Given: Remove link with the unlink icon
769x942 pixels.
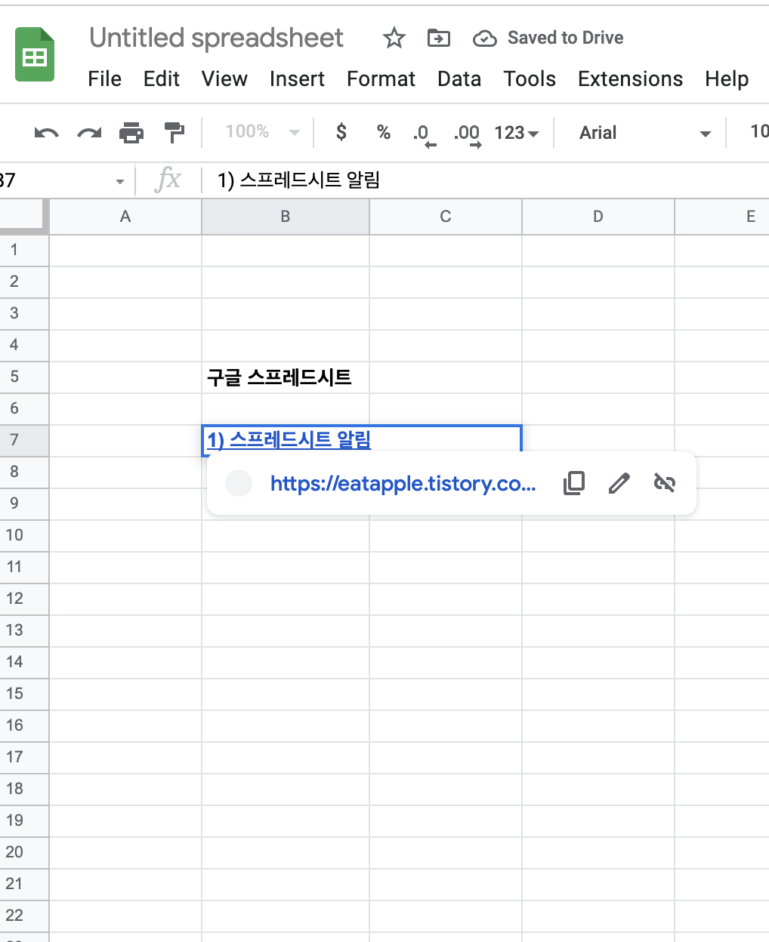Looking at the screenshot, I should pos(664,483).
